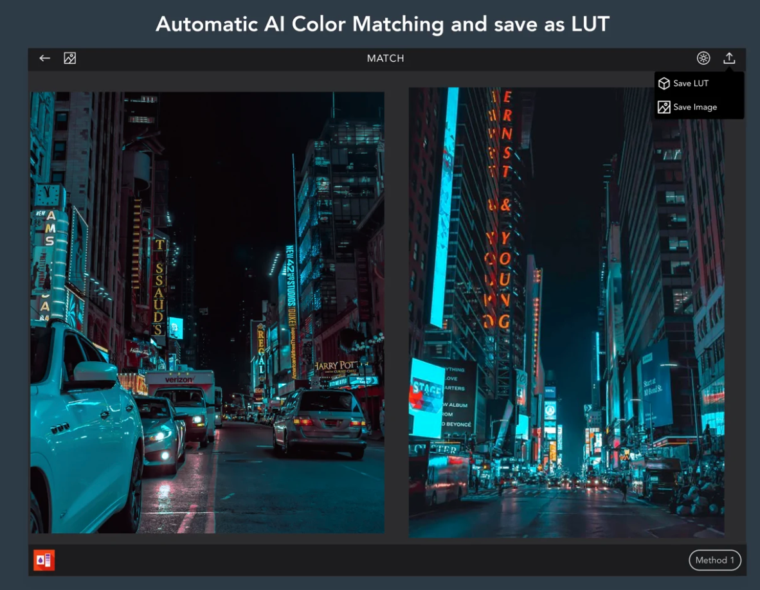
Task: Open the color wheel settings icon
Action: [703, 58]
